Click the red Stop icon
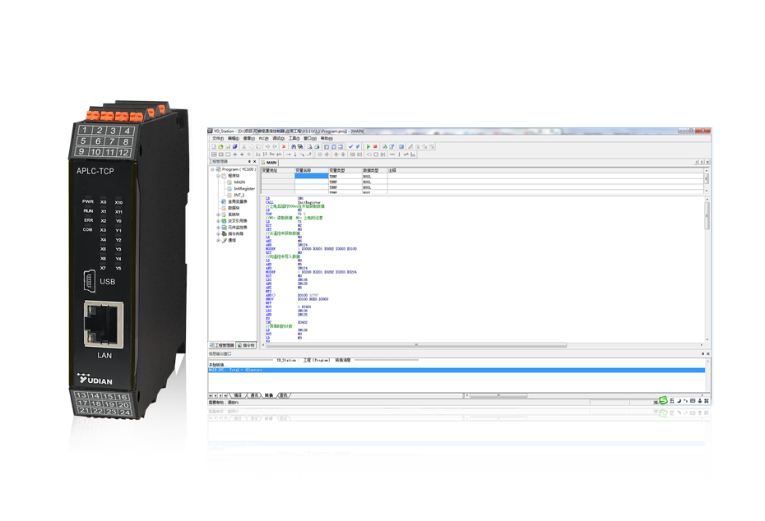 tap(375, 146)
